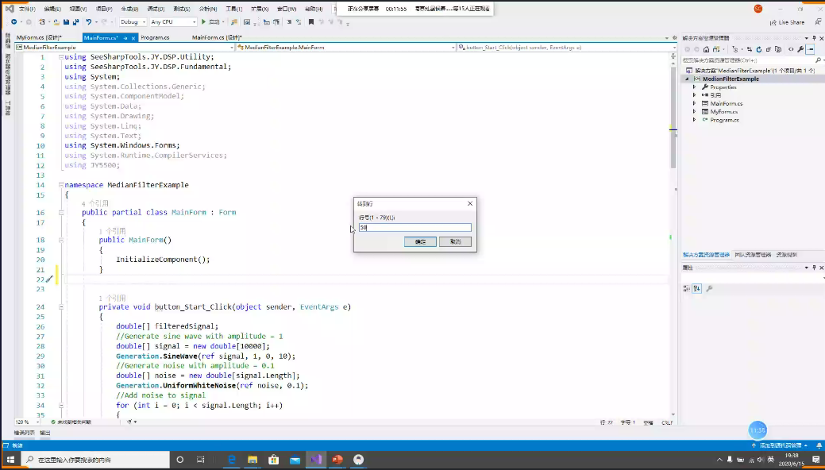This screenshot has height=470, width=825.
Task: Click the Save All toolbar icon
Action: pyautogui.click(x=75, y=22)
